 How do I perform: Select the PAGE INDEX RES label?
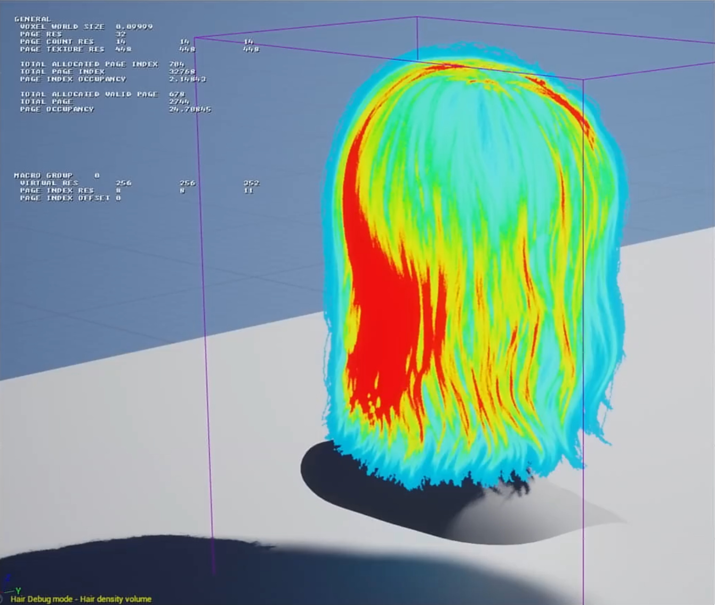pyautogui.click(x=57, y=190)
